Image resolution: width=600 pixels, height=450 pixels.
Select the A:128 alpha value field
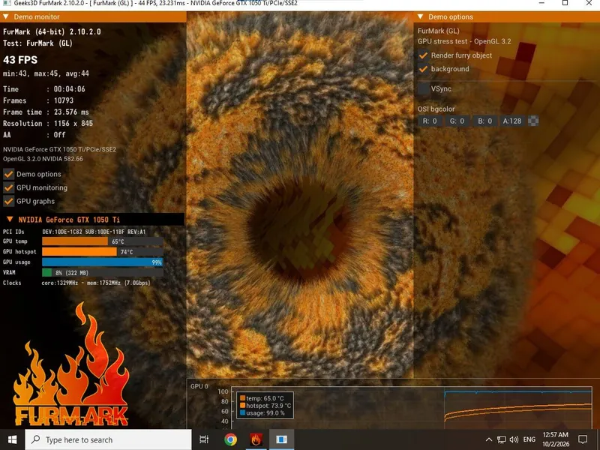pos(512,121)
